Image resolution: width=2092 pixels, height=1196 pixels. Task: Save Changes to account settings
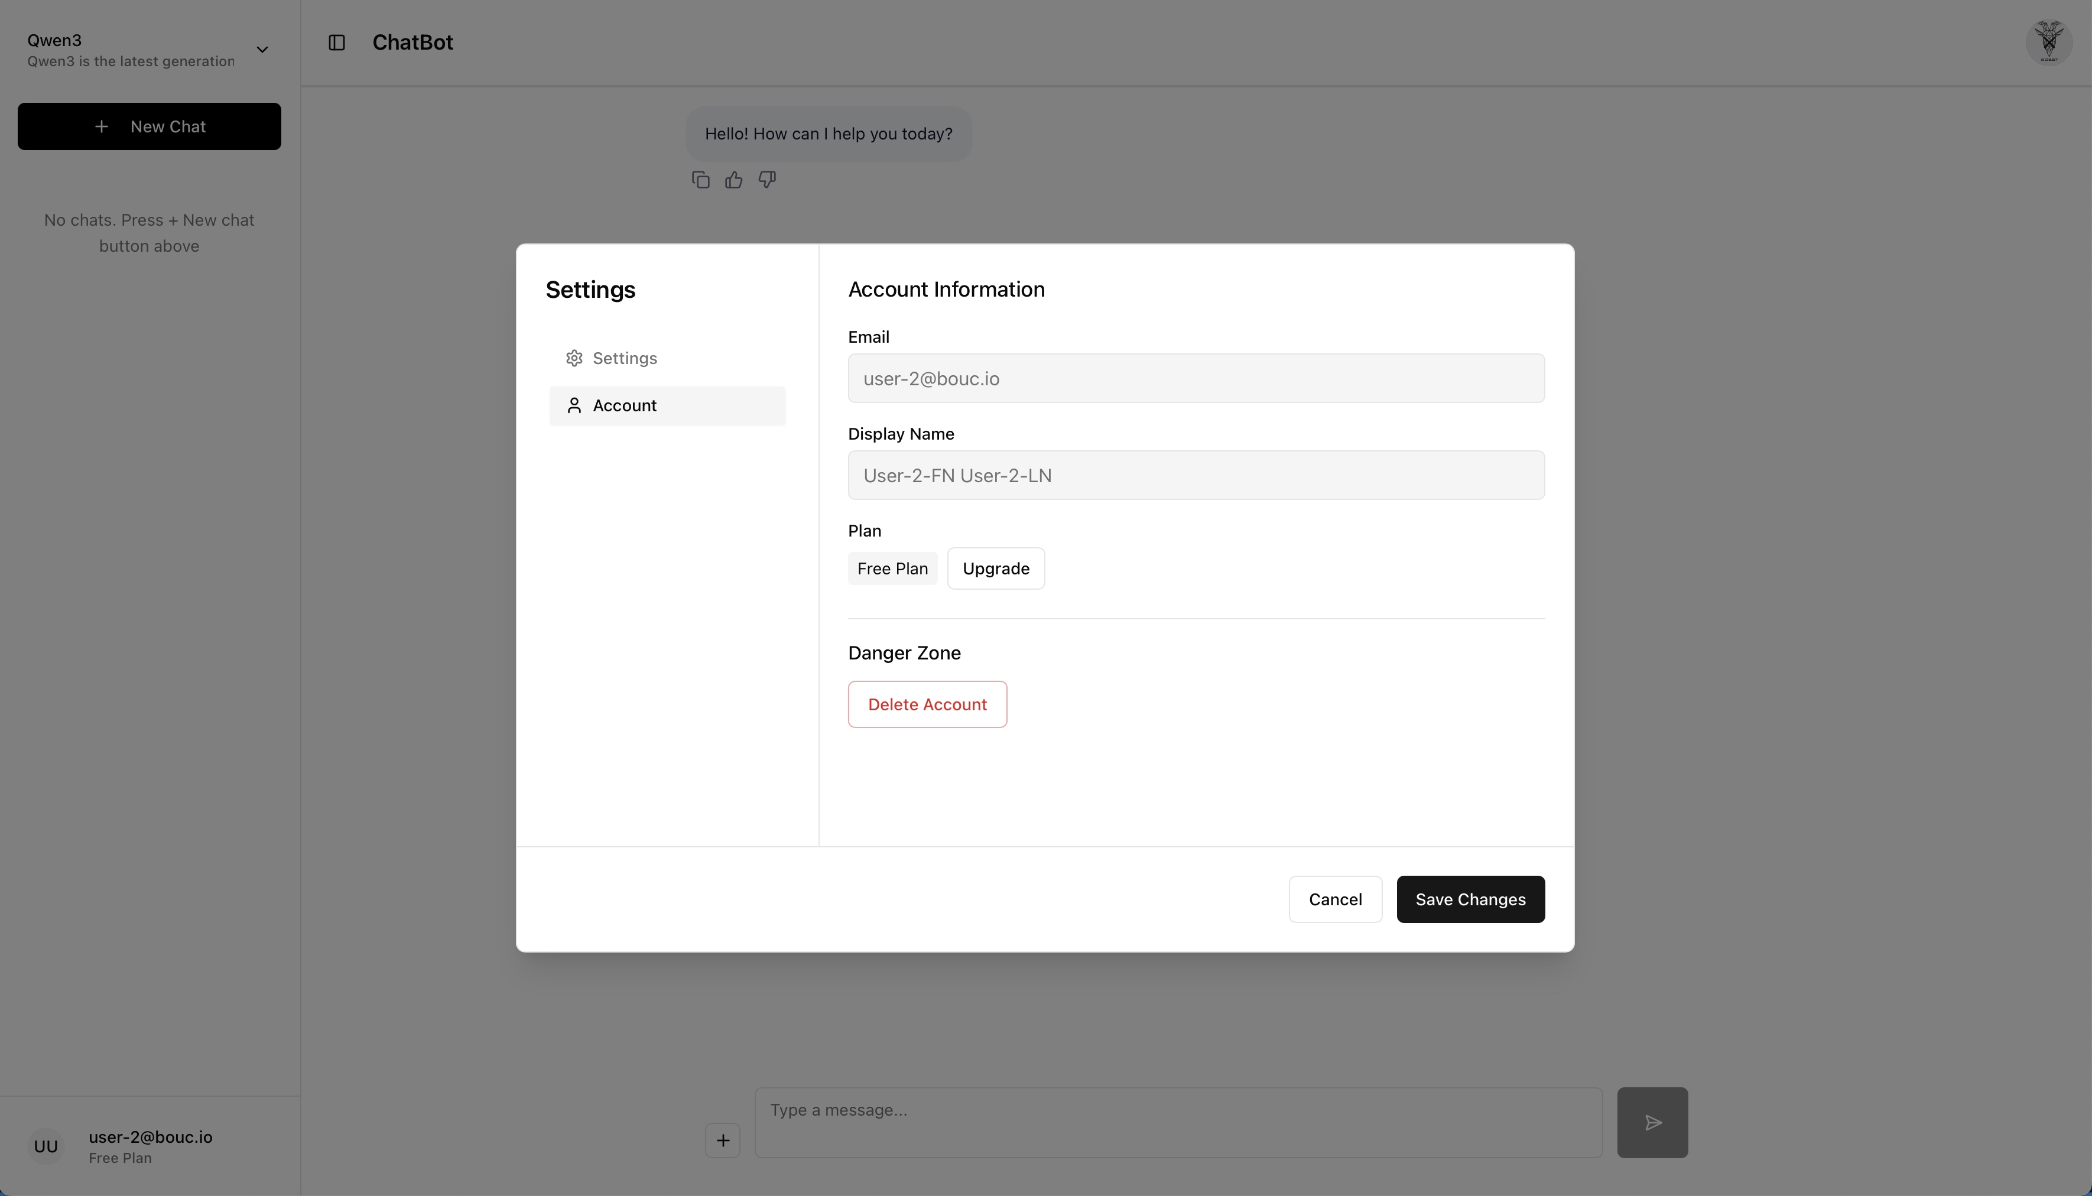pos(1469,899)
